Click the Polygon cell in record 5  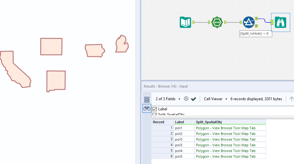point(230,150)
